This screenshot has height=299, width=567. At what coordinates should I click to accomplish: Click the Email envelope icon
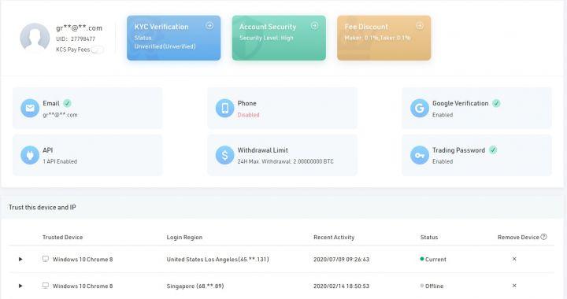point(30,108)
